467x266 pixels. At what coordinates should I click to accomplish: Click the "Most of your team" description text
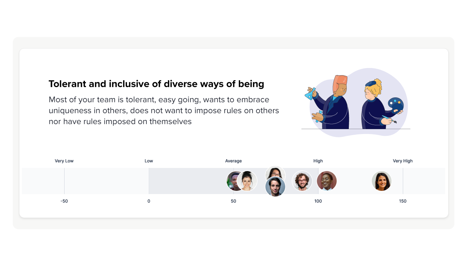point(164,110)
